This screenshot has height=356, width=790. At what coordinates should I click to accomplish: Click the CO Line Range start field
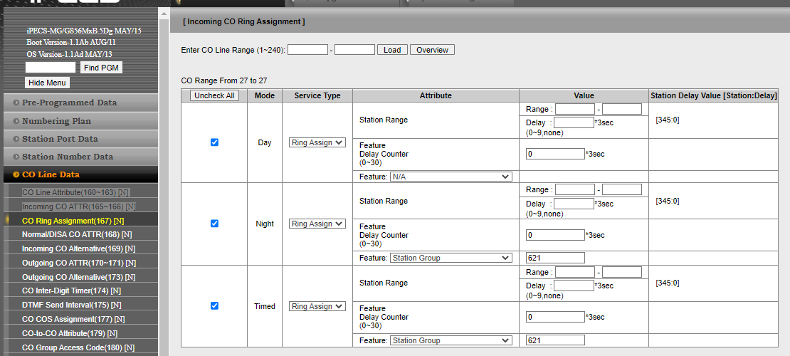[307, 50]
